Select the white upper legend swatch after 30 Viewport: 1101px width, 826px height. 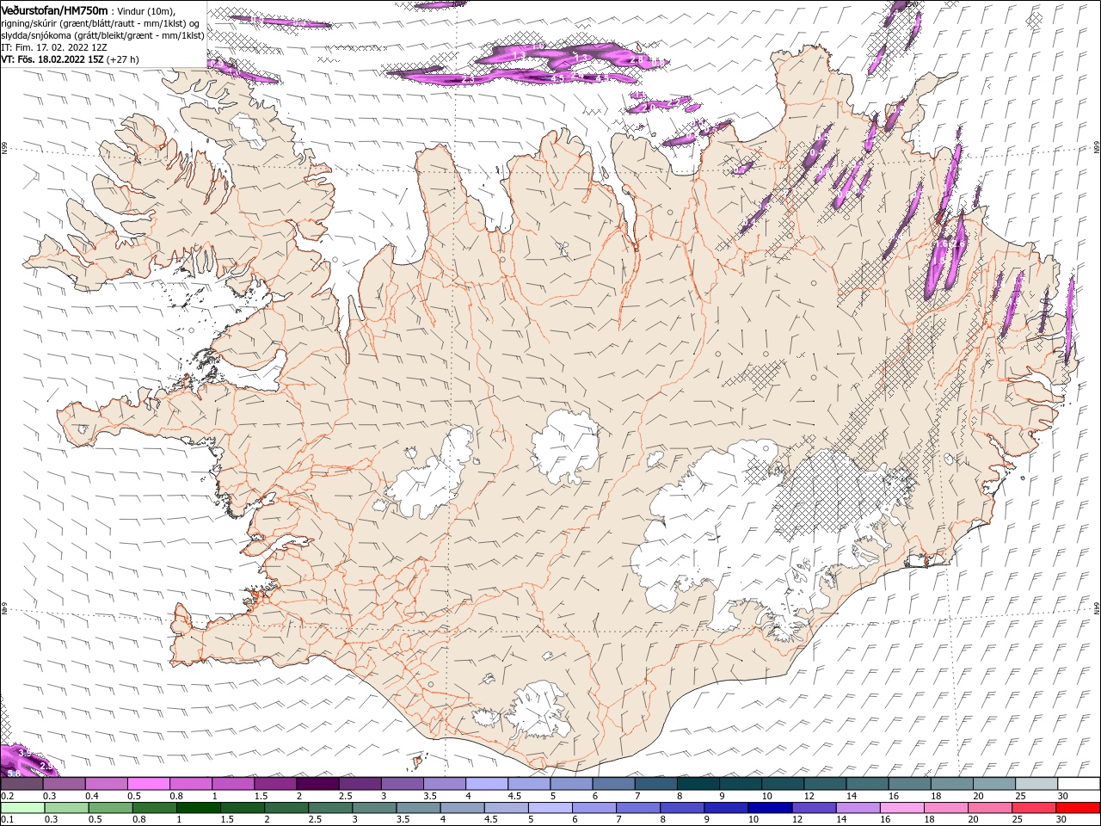pos(1079,784)
